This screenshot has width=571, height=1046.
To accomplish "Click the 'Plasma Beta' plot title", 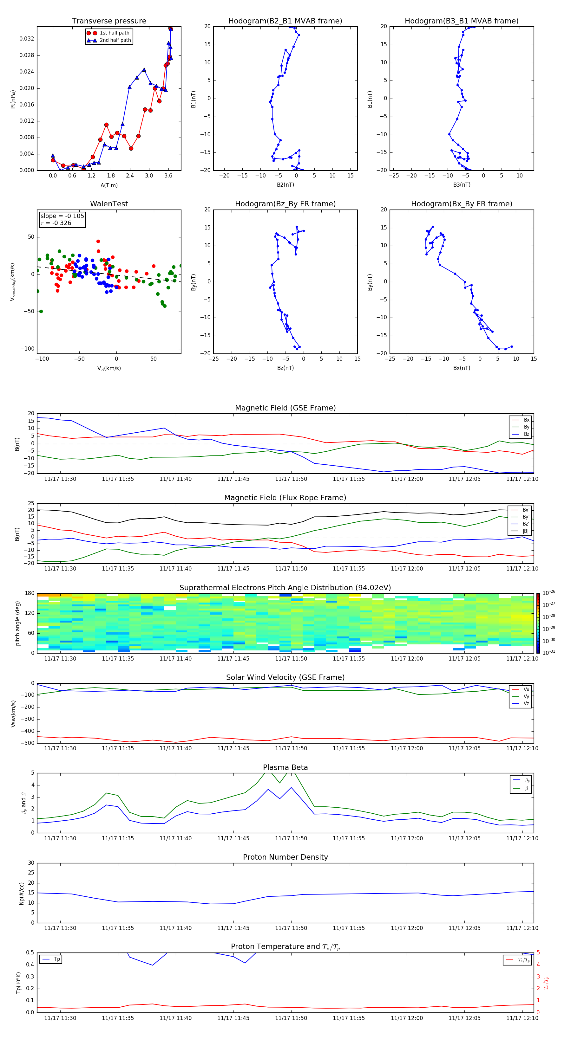I will (285, 767).
